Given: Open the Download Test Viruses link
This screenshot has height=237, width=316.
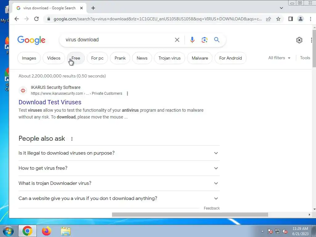Looking at the screenshot, I should [x=50, y=102].
